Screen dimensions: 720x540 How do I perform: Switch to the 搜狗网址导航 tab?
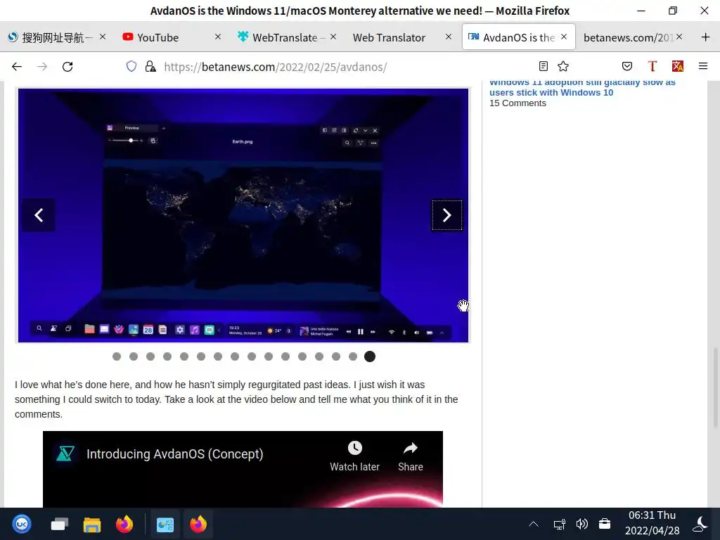pos(57,37)
